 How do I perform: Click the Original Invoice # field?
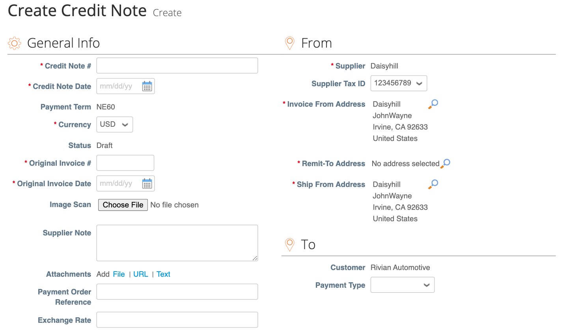(x=125, y=163)
